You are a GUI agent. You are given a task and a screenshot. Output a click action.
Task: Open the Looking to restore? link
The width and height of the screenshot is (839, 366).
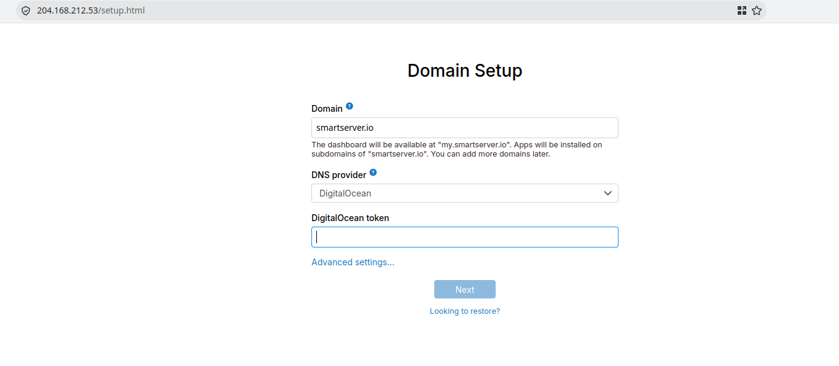(x=465, y=311)
